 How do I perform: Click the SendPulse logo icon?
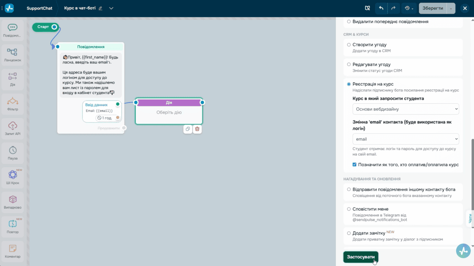[x=9, y=8]
